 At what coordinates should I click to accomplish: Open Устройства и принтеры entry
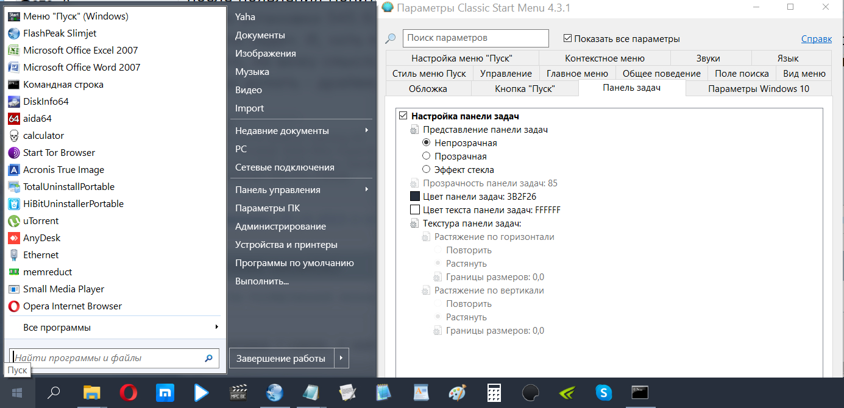[x=286, y=244]
